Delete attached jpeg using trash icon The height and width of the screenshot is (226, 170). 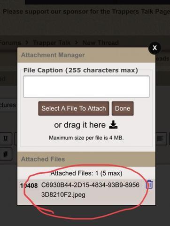[149, 184]
